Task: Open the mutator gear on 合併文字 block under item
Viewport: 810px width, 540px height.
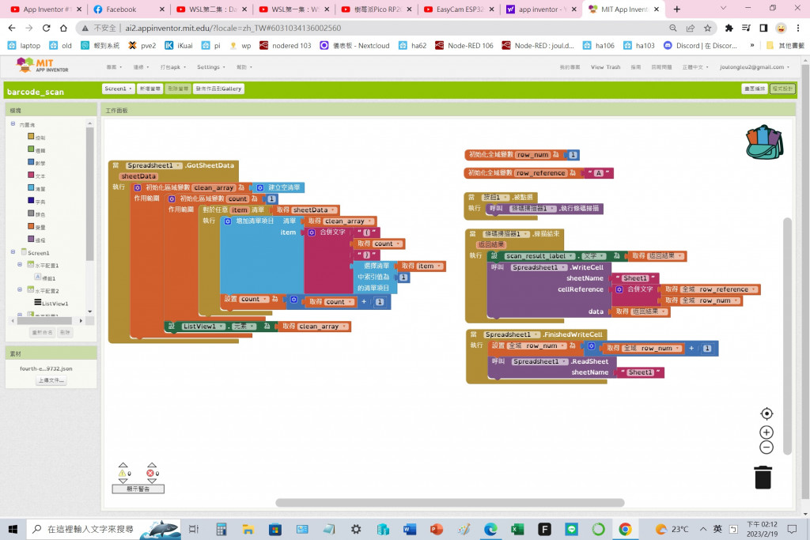Action: click(312, 232)
